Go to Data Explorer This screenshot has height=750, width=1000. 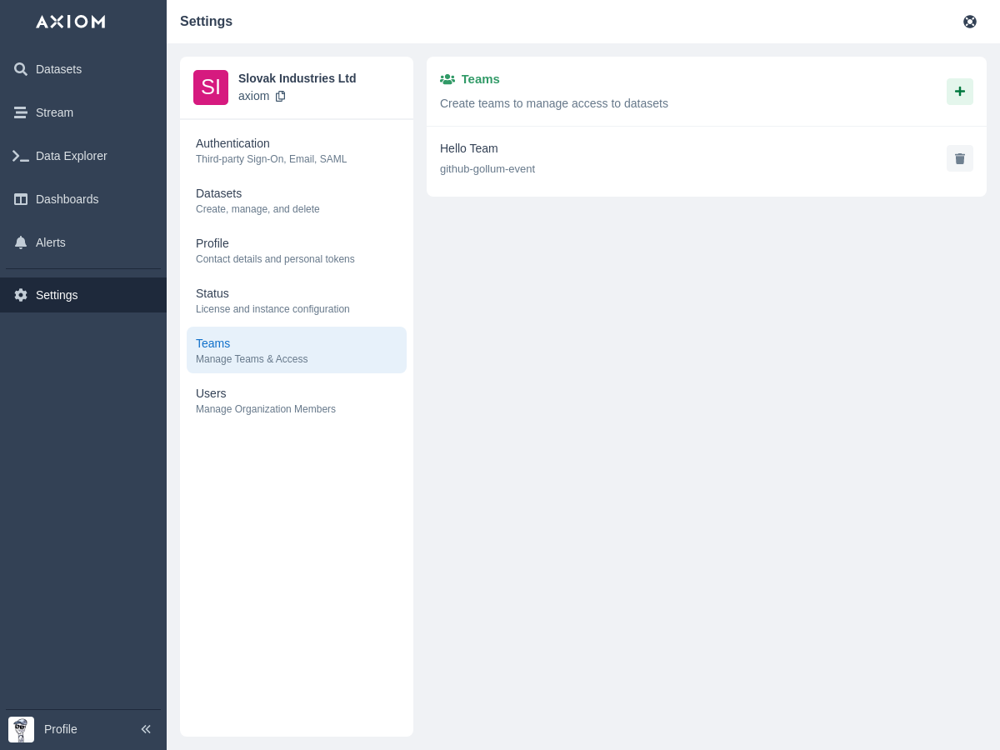click(71, 156)
